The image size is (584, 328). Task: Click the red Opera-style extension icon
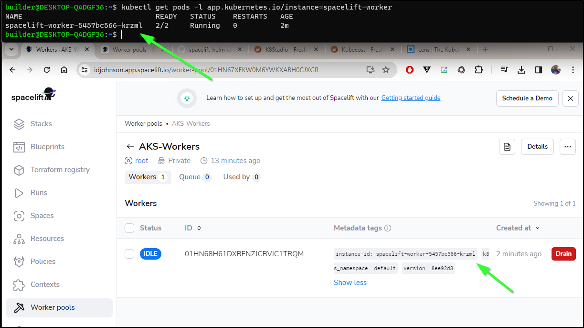(x=410, y=70)
